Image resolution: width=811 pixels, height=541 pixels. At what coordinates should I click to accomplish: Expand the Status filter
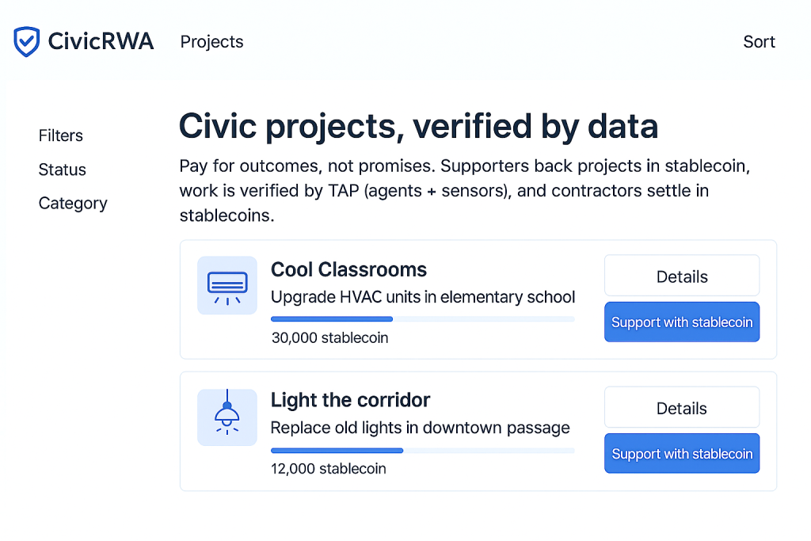(63, 170)
